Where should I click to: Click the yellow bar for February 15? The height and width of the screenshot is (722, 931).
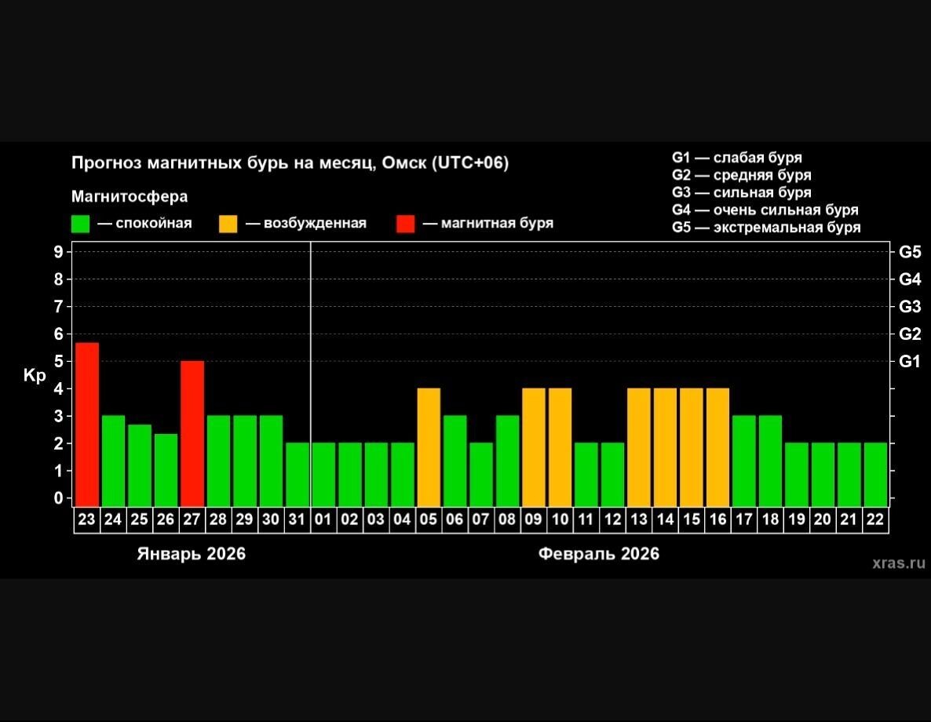point(691,447)
